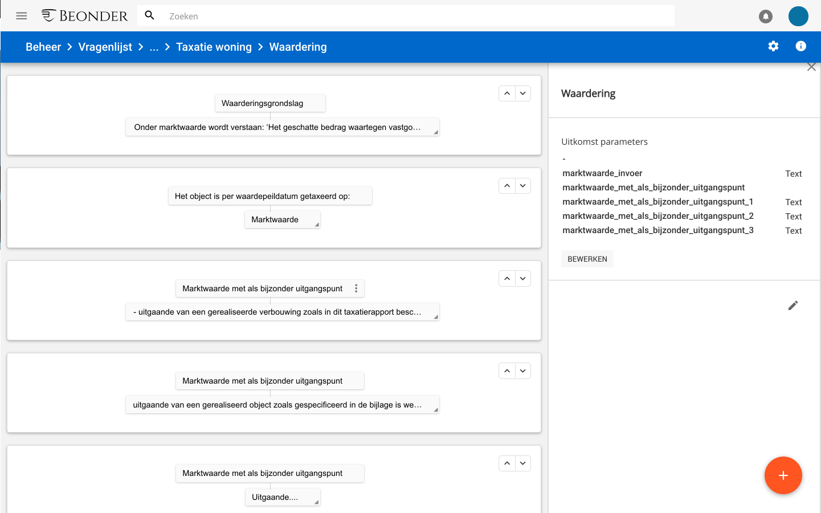Go to Beheer in breadcrumb
This screenshot has height=513, width=821.
(43, 47)
